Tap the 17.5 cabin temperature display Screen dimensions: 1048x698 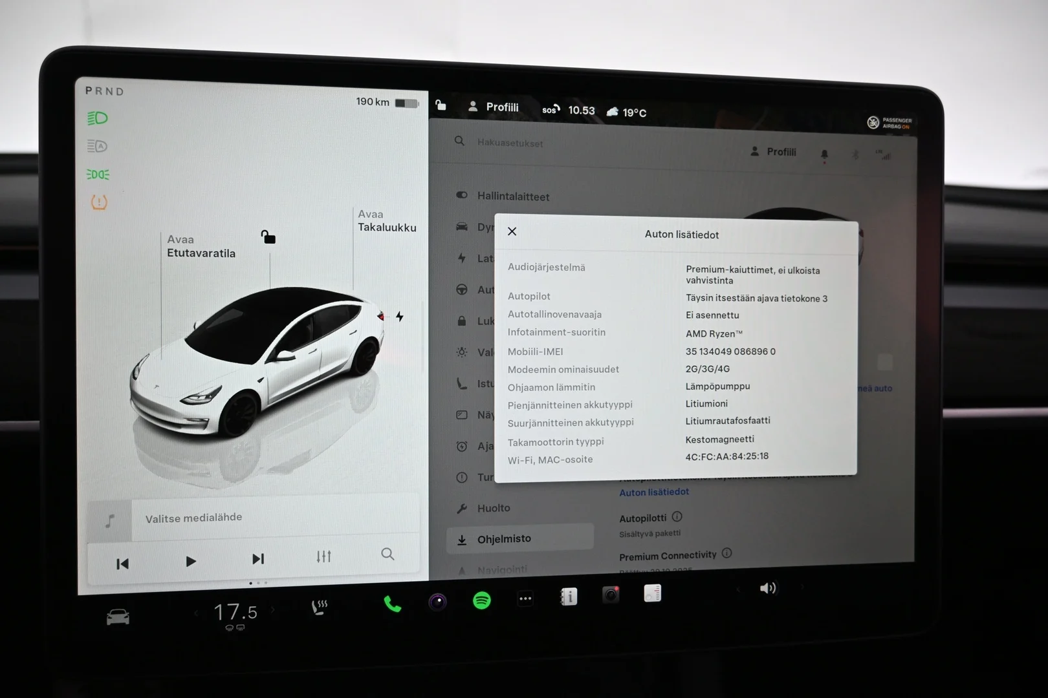[235, 611]
